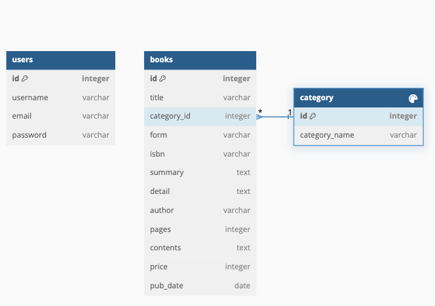Image resolution: width=435 pixels, height=306 pixels.
Task: Click the pub_date field row
Action: pos(200,286)
